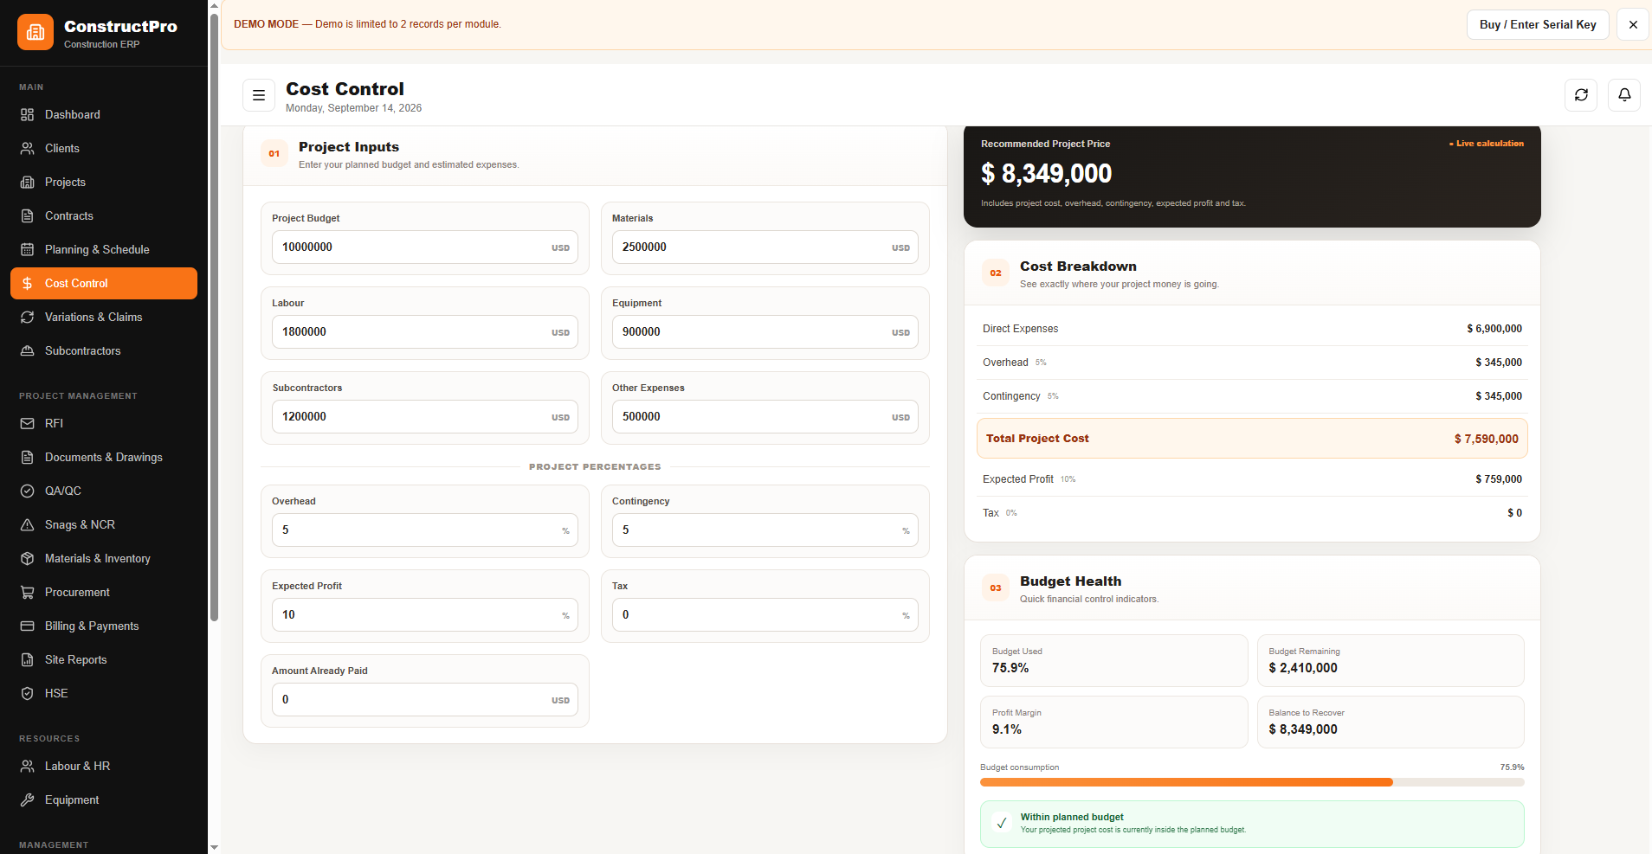Click the Materials amount field
Screen dimensions: 1652x854
pyautogui.click(x=765, y=247)
